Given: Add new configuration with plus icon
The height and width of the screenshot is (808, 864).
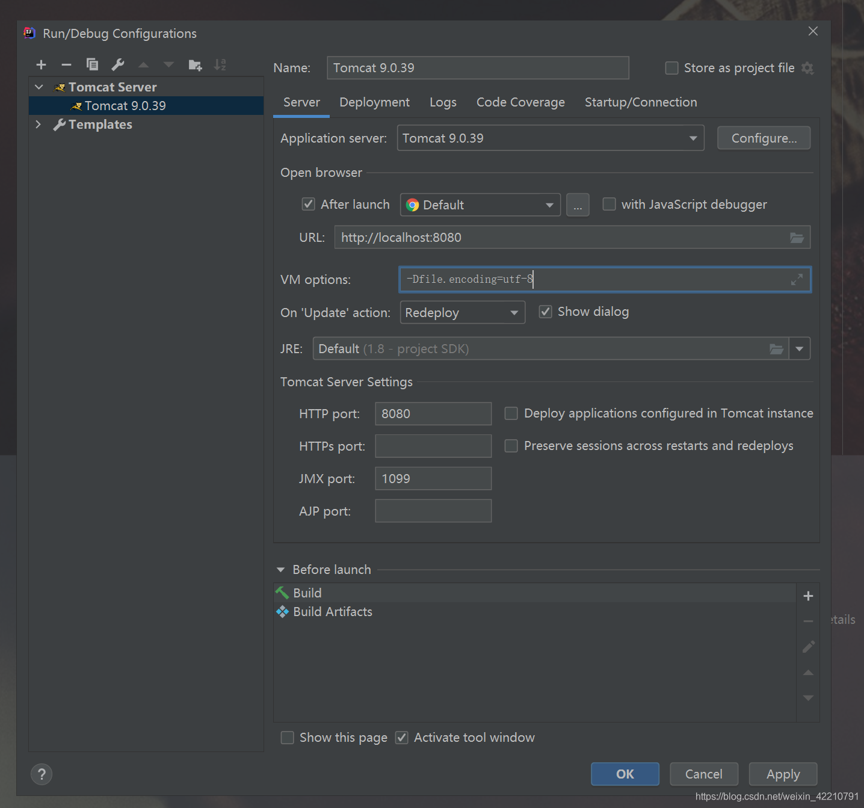Looking at the screenshot, I should 41,64.
